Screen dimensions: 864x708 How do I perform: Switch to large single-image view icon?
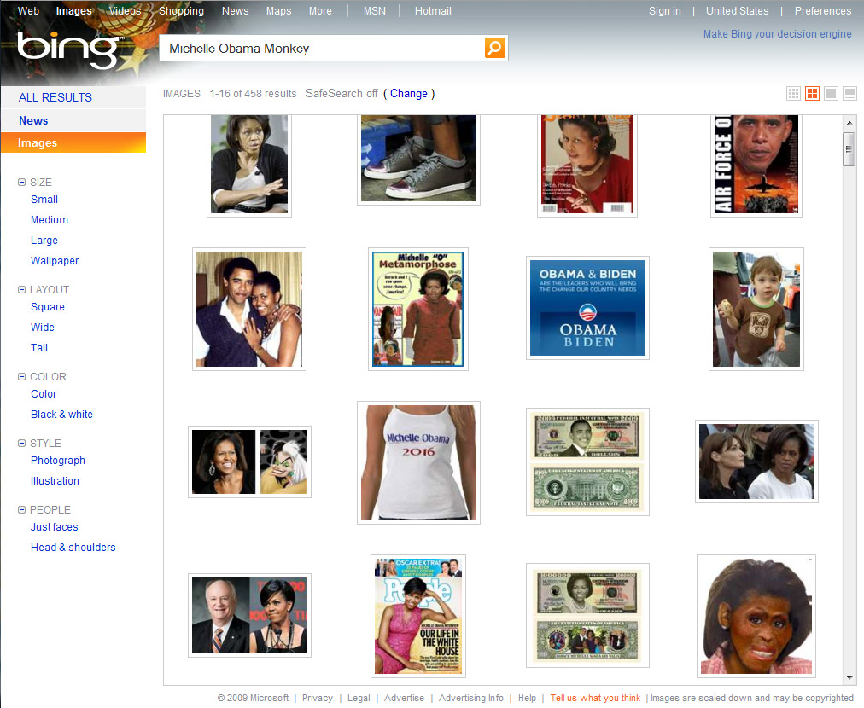[x=831, y=94]
